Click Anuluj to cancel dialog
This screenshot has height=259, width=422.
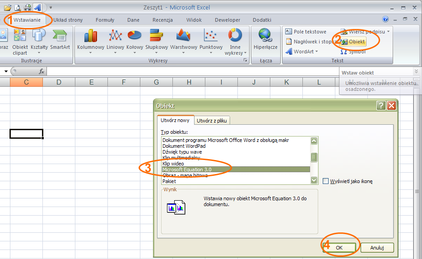pyautogui.click(x=377, y=248)
